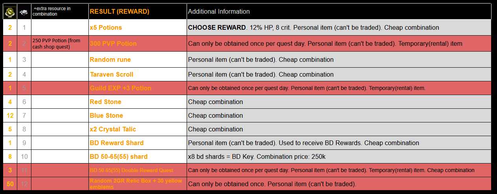Select the Random rune reward
The width and height of the screenshot is (497, 194).
tap(110, 60)
